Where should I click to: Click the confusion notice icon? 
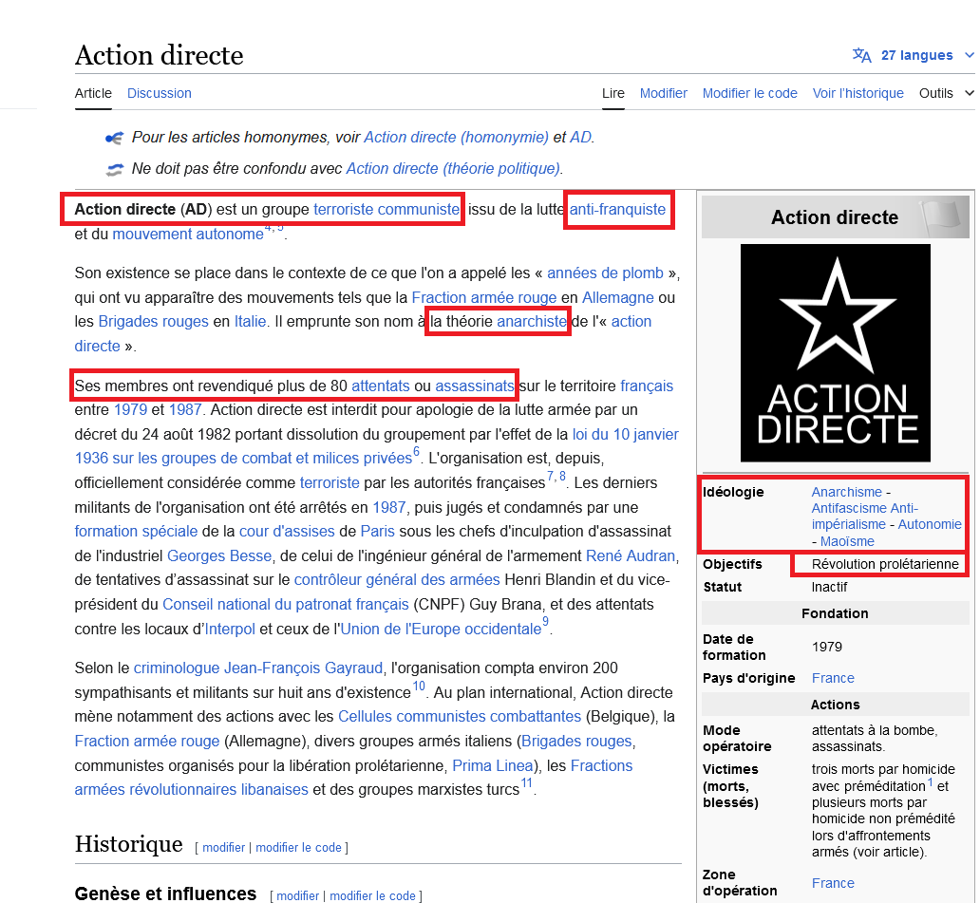114,169
